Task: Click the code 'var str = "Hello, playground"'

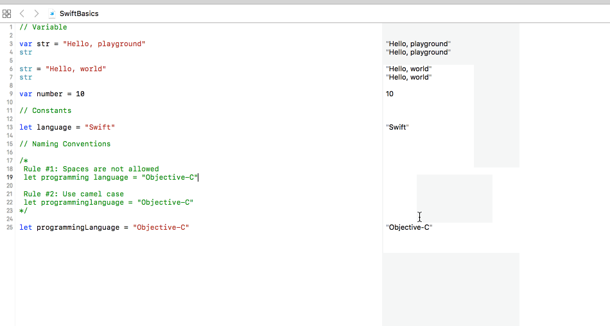Action: (x=82, y=44)
